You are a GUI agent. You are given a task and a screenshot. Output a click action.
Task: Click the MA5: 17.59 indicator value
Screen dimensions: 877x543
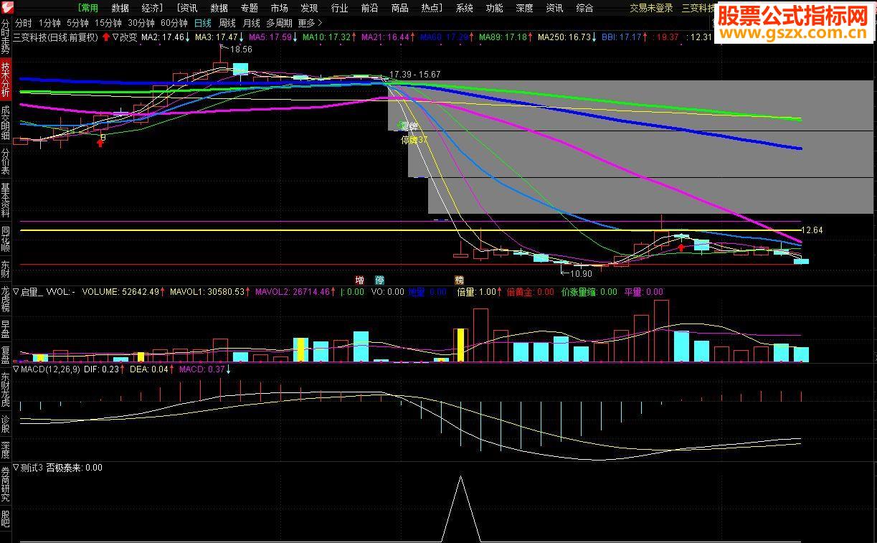click(x=270, y=37)
